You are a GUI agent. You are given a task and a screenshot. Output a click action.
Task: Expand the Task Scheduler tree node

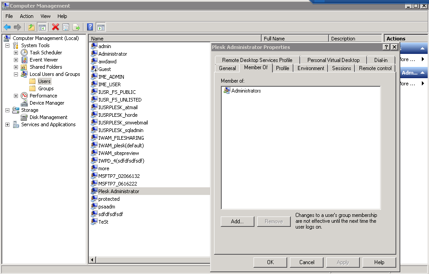coord(16,53)
